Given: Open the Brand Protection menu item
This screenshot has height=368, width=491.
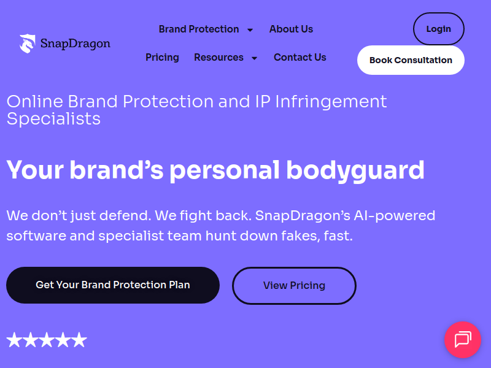Looking at the screenshot, I should pos(199,29).
